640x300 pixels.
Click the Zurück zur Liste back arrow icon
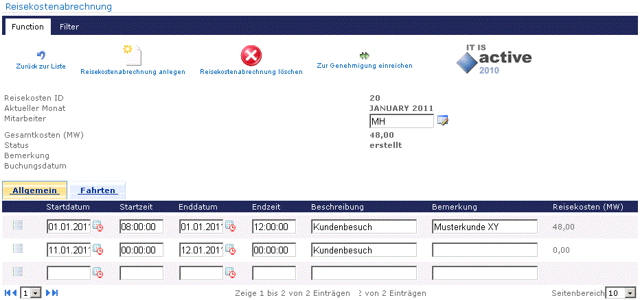click(41, 55)
